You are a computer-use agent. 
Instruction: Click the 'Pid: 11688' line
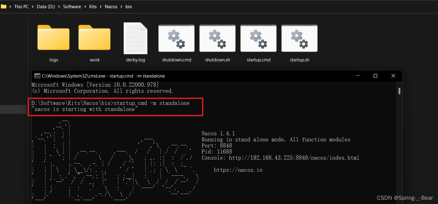217,152
